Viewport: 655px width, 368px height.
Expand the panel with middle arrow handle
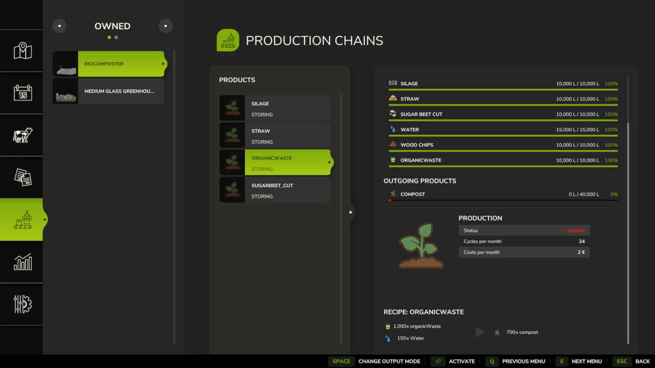(351, 212)
